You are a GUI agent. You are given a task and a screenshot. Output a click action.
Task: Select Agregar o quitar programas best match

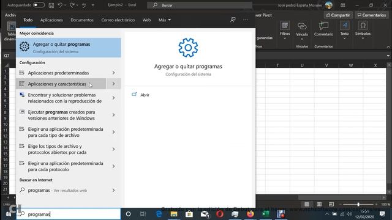tap(69, 48)
